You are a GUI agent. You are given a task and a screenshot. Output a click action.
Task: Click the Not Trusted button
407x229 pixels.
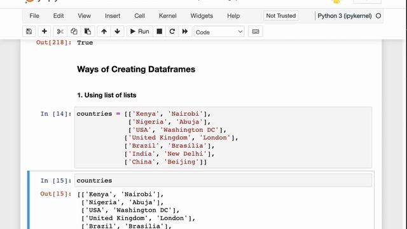coord(281,16)
